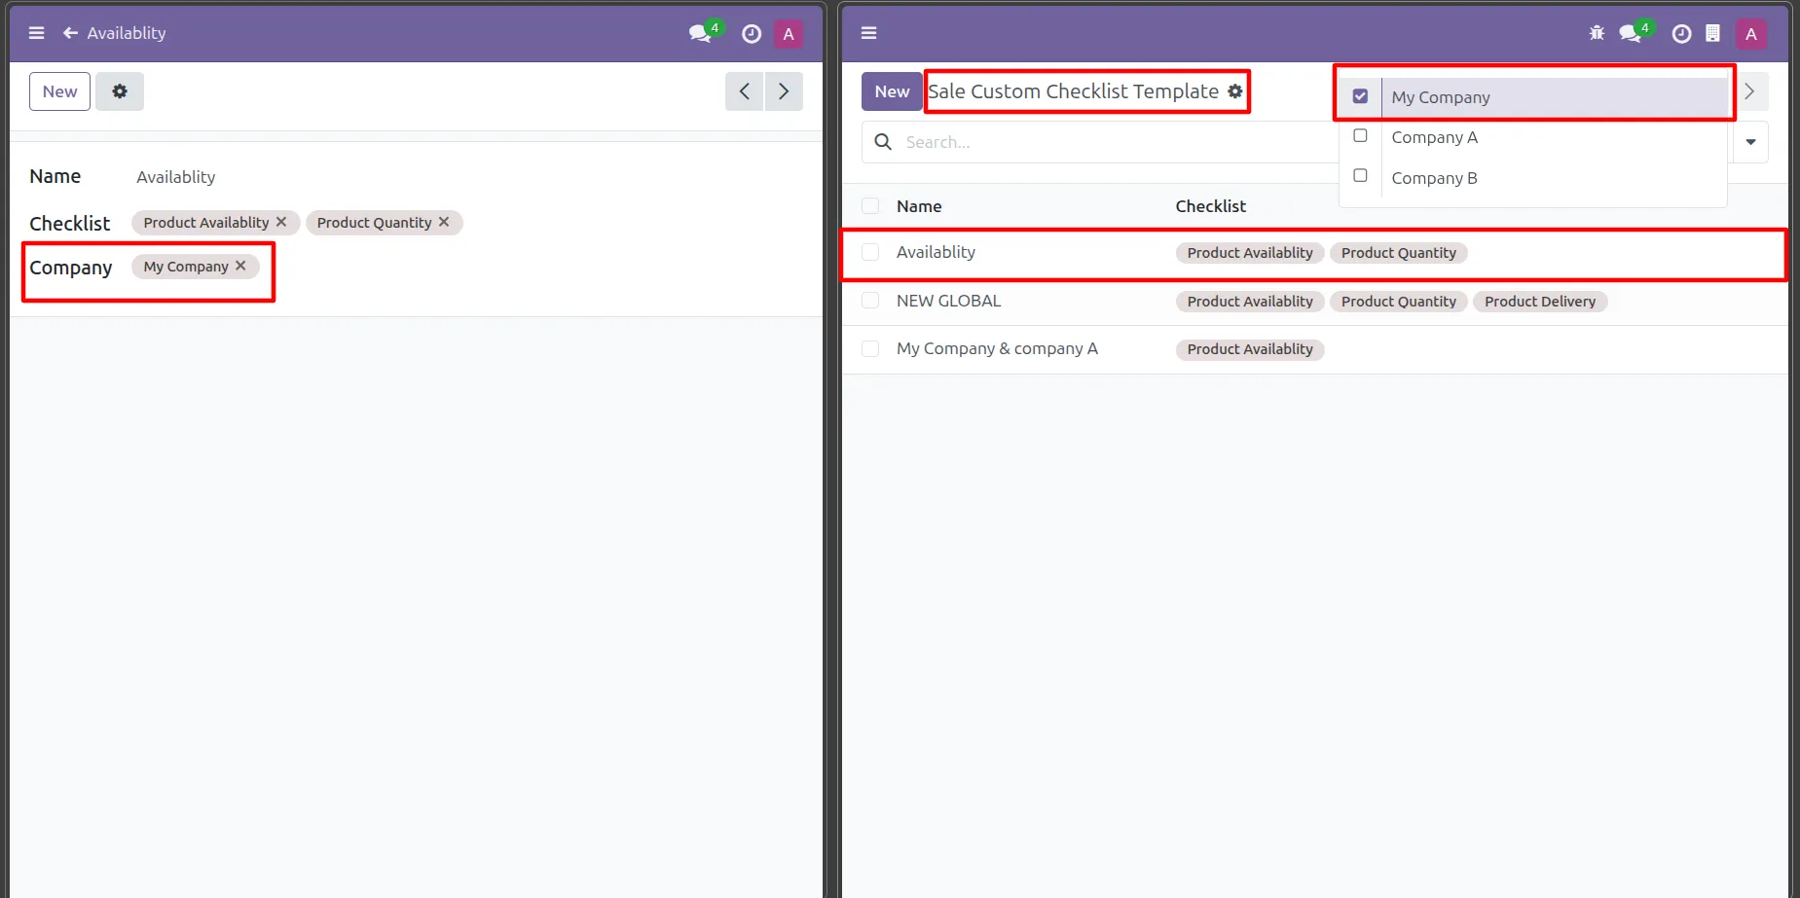Click the company building icon in navbar
Viewport: 1800px width, 898px height.
pos(1712,34)
